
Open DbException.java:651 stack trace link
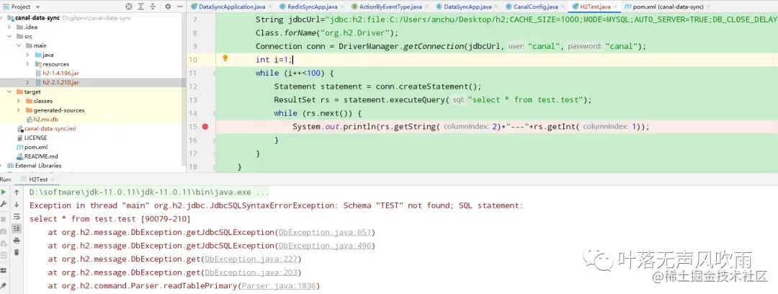[x=324, y=233]
